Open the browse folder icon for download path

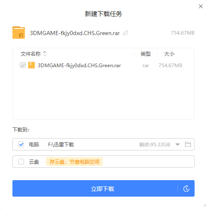(188, 144)
